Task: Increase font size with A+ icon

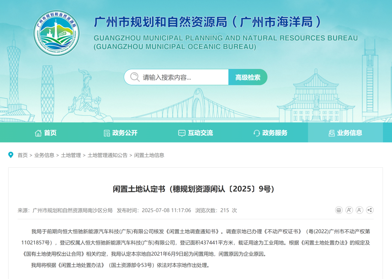Action: pos(349,210)
